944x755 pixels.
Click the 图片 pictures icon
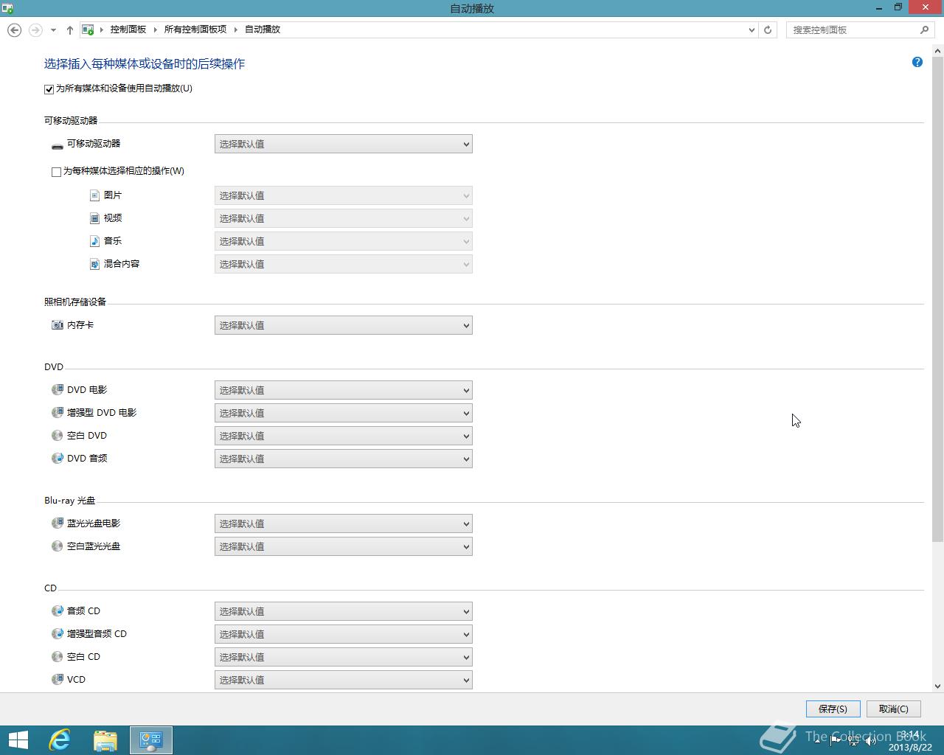[94, 195]
